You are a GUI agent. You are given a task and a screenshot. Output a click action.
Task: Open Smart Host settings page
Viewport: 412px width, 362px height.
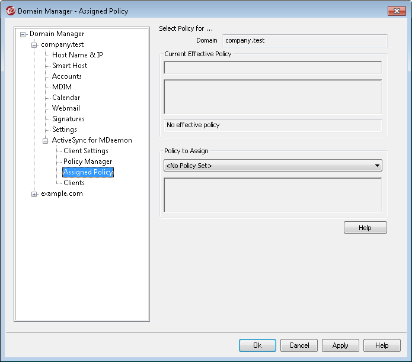[x=69, y=66]
